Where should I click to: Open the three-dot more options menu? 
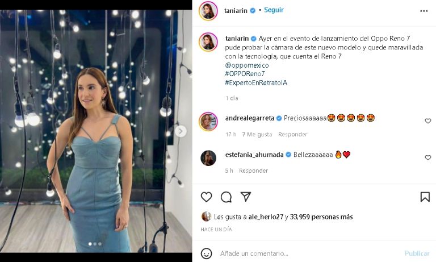click(424, 11)
